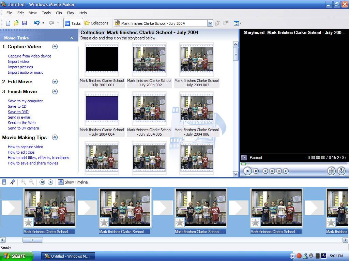Click the storyboard horizontal scrollbar thumb
This screenshot has height=261, width=349.
[33, 240]
